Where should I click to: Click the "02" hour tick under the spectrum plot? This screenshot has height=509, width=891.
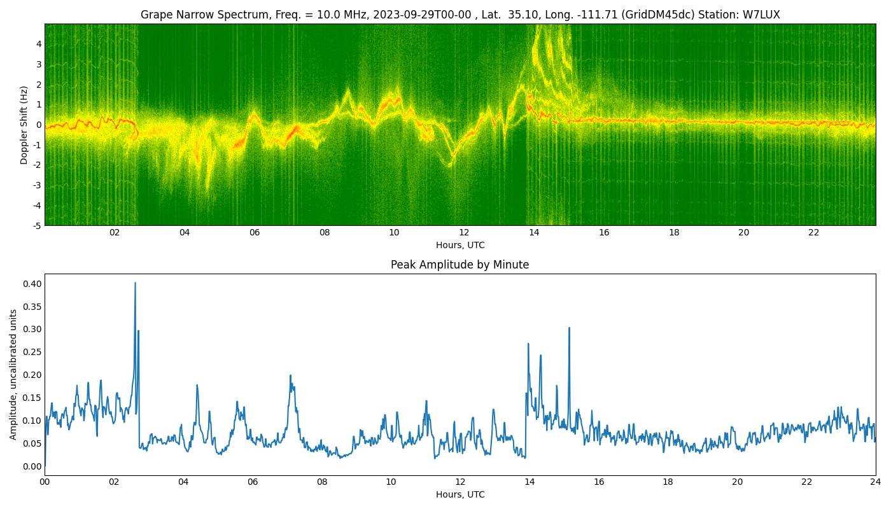115,233
